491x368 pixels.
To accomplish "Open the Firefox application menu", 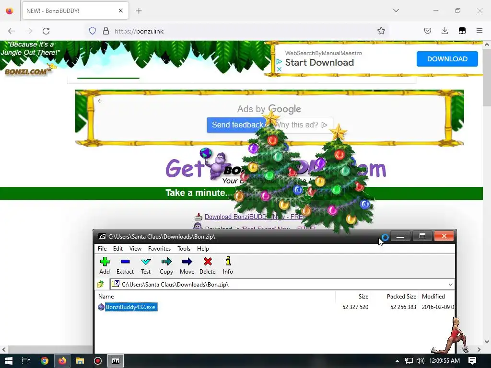I will pyautogui.click(x=479, y=31).
